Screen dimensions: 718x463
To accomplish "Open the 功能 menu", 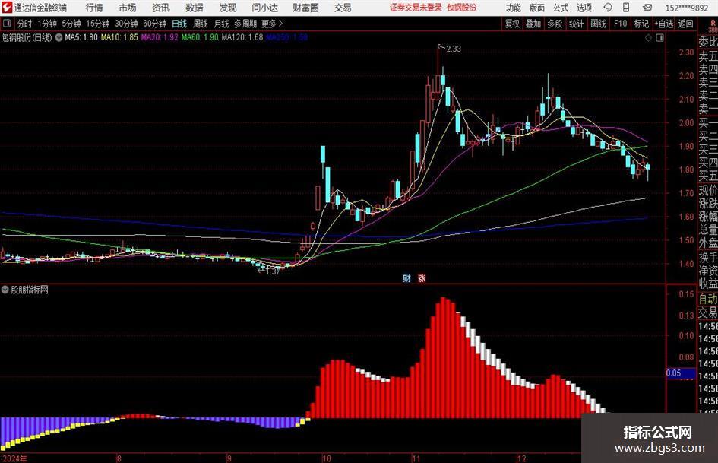I will (x=514, y=8).
